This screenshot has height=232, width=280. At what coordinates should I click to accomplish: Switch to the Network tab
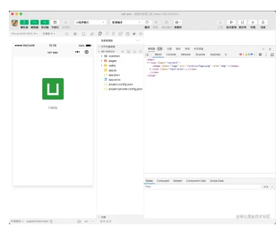pos(186,54)
